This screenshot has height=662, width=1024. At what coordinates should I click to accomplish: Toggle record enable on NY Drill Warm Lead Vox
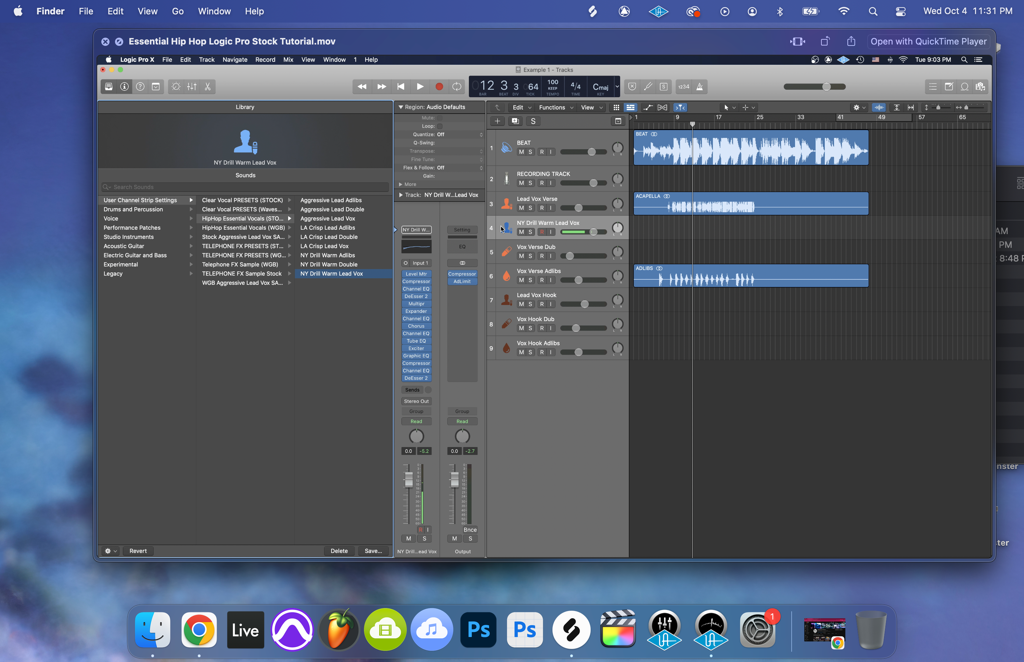542,232
